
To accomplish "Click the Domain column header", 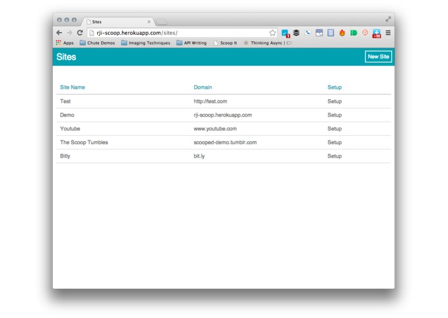I will pos(203,88).
